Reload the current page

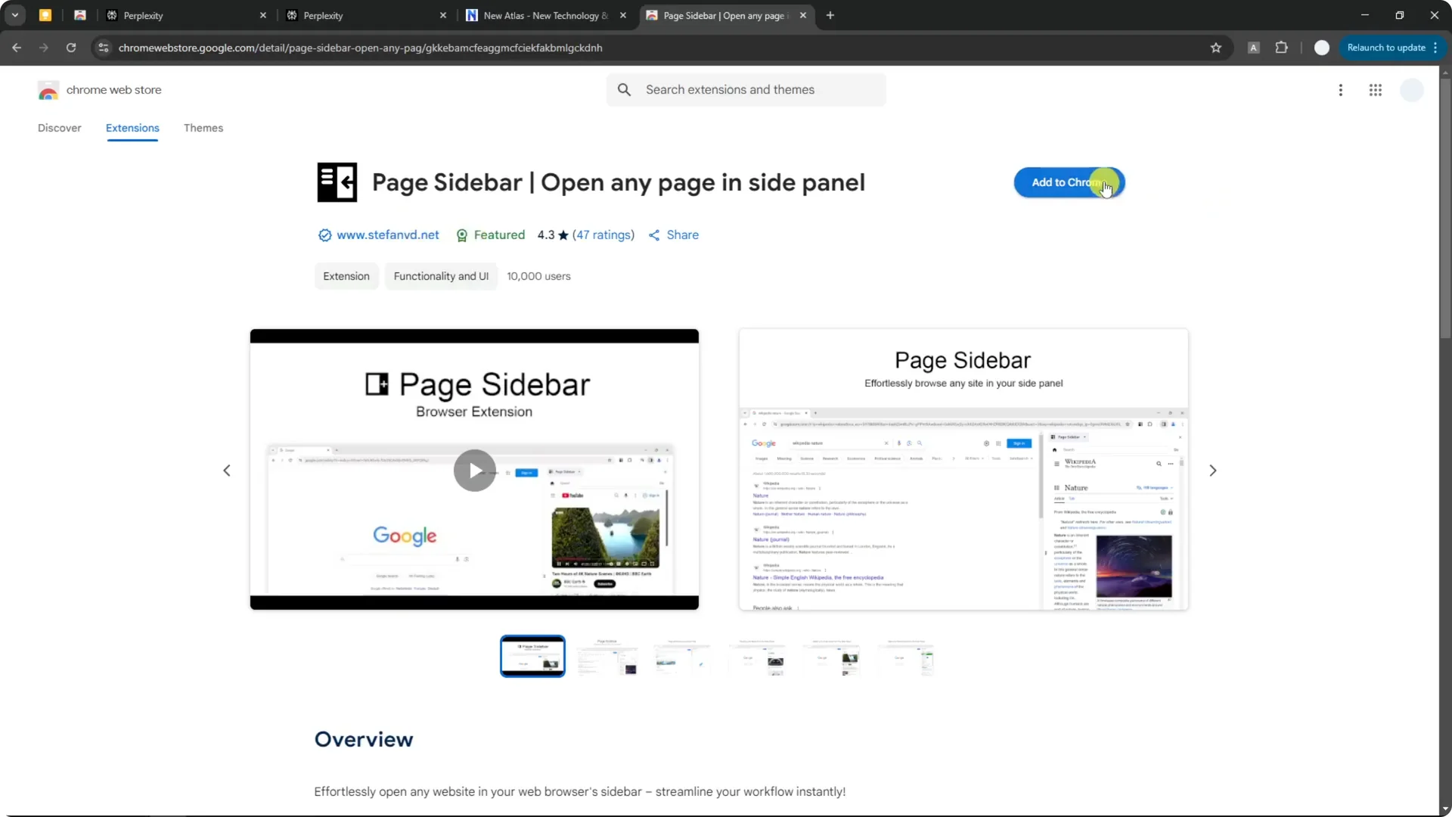coord(70,48)
